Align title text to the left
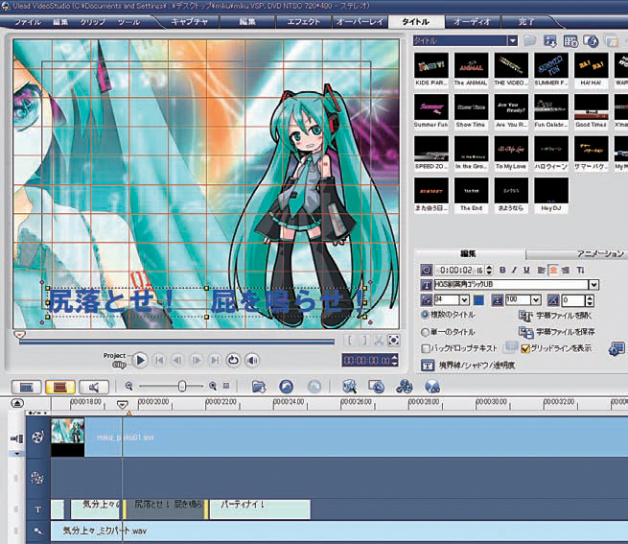628x544 pixels. (x=541, y=271)
